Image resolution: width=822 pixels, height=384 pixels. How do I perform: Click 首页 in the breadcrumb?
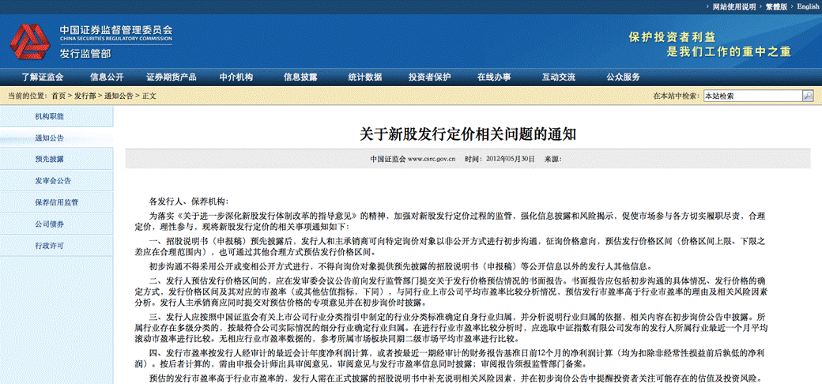(x=58, y=96)
